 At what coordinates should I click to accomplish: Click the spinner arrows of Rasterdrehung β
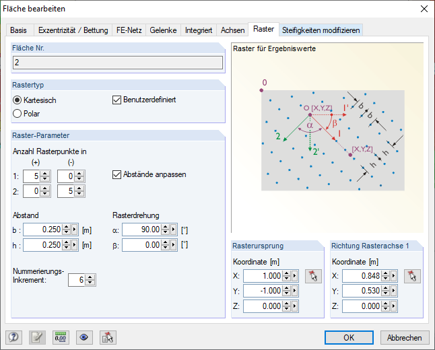point(166,245)
